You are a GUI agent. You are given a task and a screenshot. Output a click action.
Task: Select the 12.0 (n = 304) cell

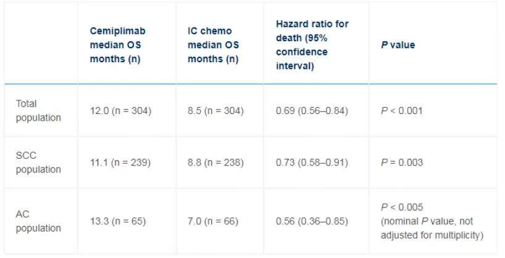(120, 111)
